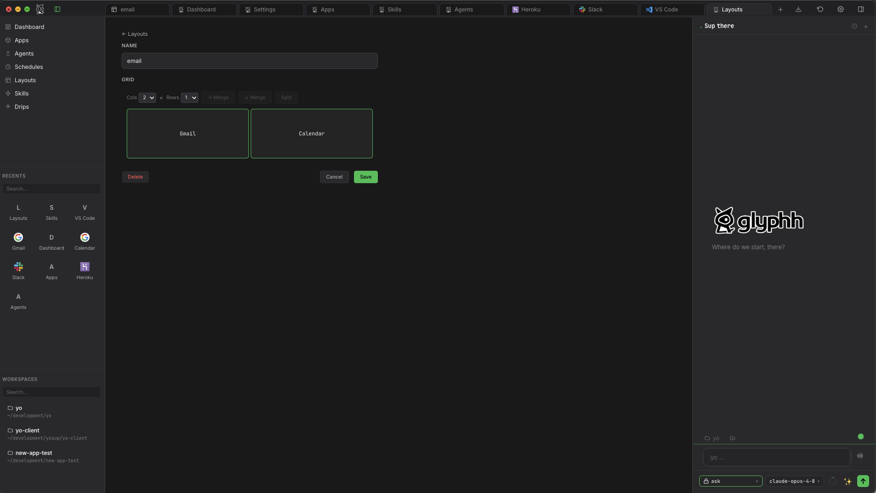The image size is (876, 493).
Task: Click the Delete layout button
Action: click(x=135, y=177)
